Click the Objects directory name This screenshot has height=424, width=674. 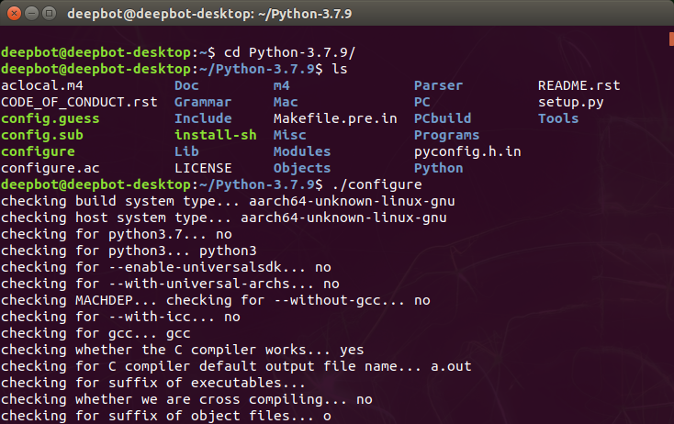click(x=302, y=168)
